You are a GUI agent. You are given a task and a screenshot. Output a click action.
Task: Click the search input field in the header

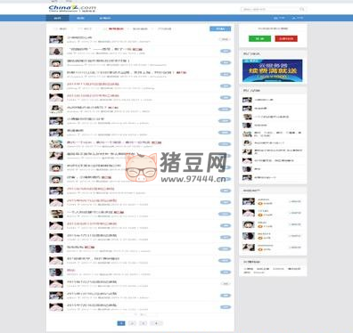click(270, 9)
